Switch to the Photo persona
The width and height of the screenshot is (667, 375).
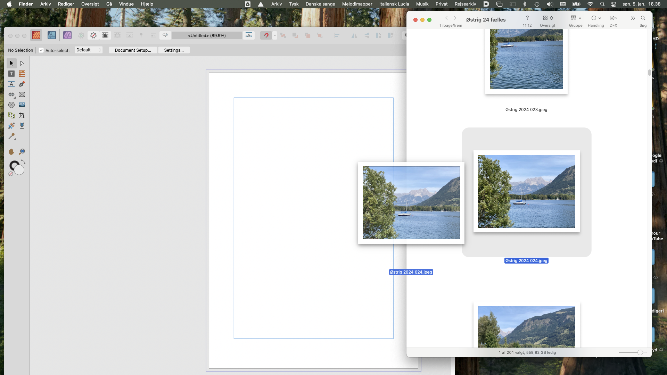tap(67, 35)
